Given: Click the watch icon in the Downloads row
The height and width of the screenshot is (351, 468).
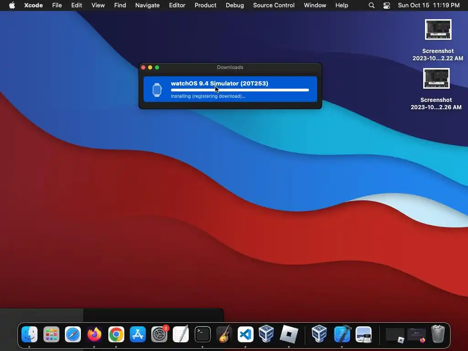Looking at the screenshot, I should tap(157, 90).
